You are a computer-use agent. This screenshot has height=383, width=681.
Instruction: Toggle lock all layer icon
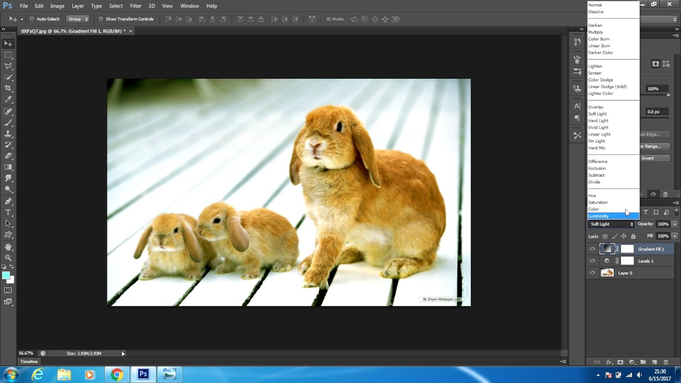click(x=633, y=236)
